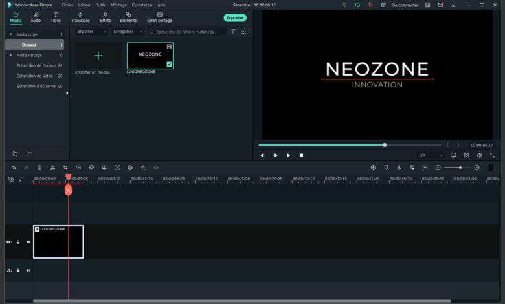Viewport: 505px width, 304px height.
Task: Switch to the Titres tab
Action: tap(56, 17)
